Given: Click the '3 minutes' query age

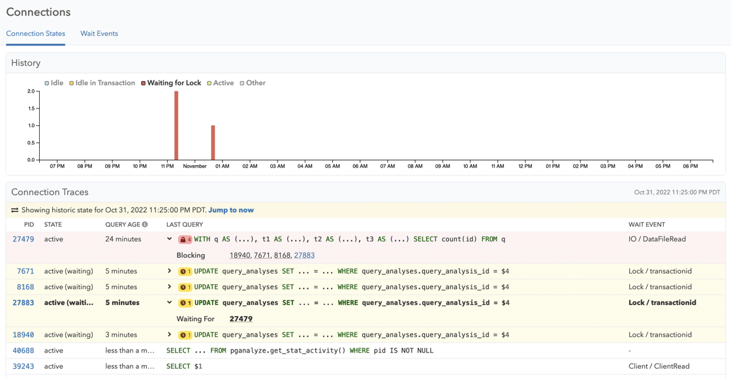Looking at the screenshot, I should (121, 335).
